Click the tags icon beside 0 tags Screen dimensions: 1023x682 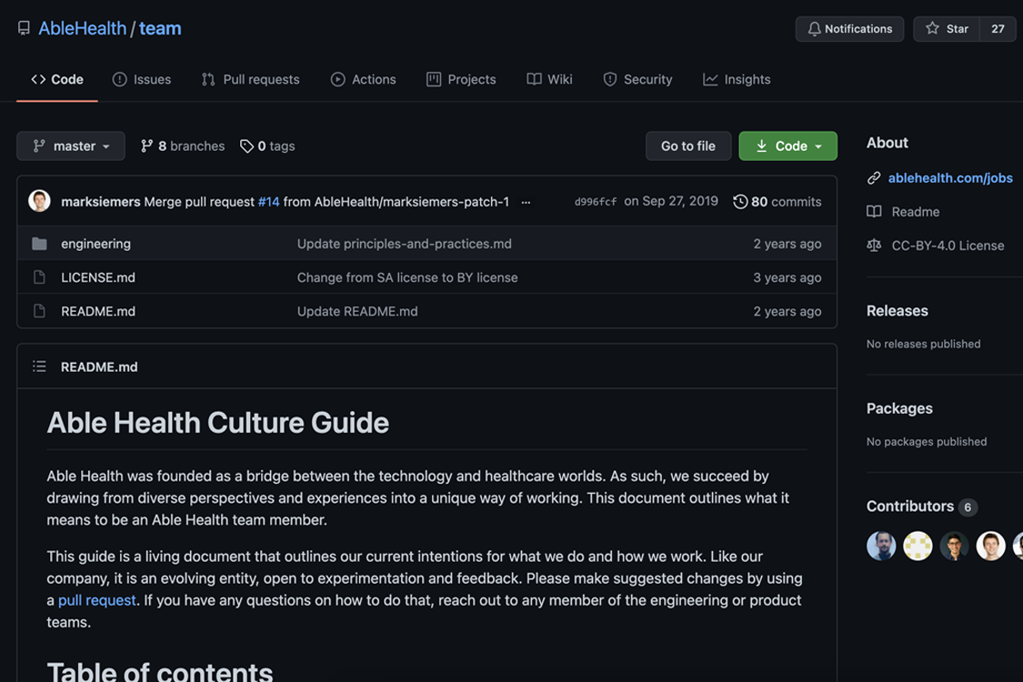(246, 146)
